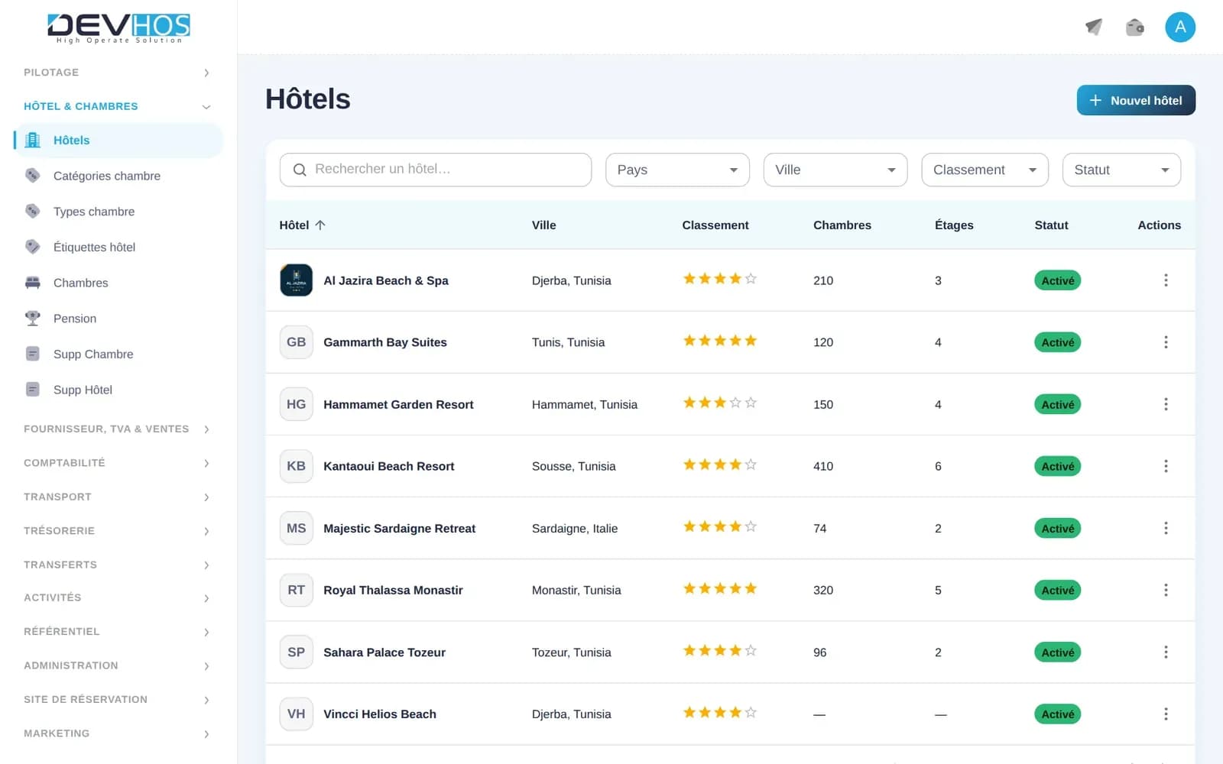This screenshot has height=764, width=1223.
Task: Expand the ADMINISTRATION section
Action: pyautogui.click(x=117, y=665)
